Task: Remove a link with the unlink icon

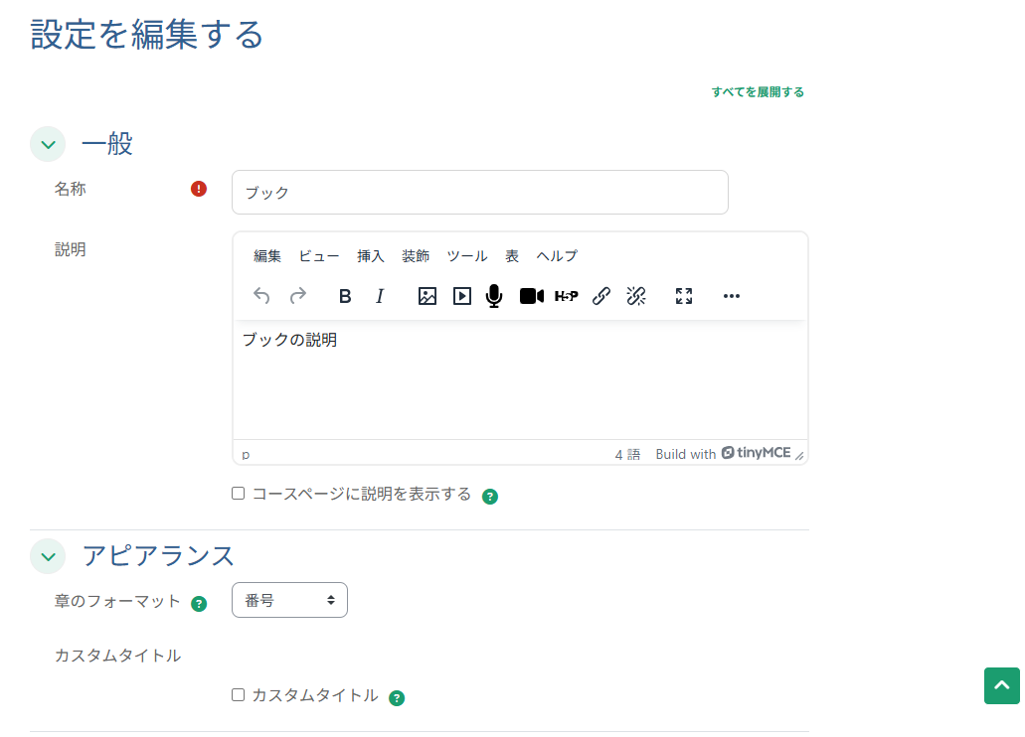Action: tap(636, 296)
